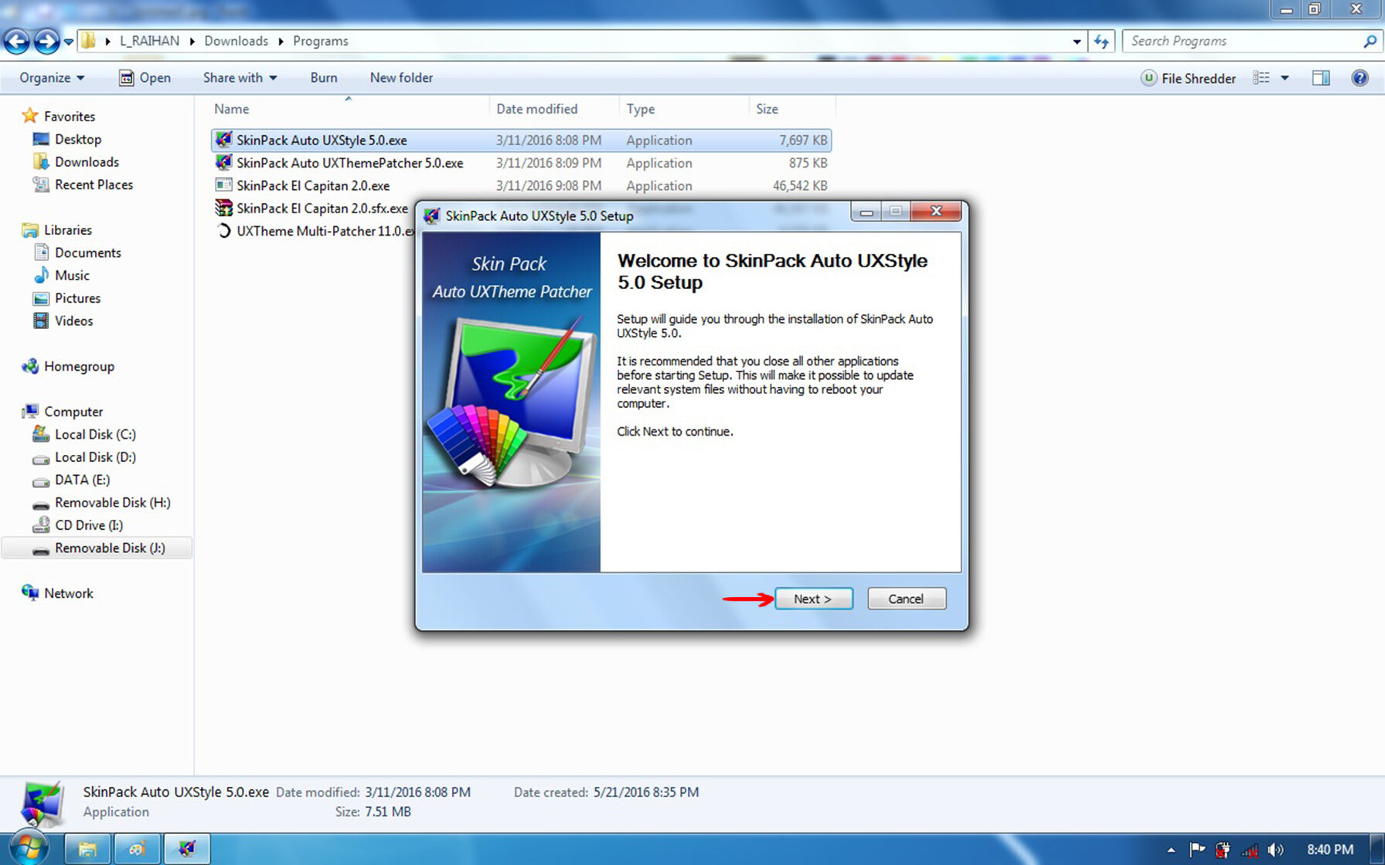Go back in Explorer navigation
The image size is (1385, 865).
[16, 41]
